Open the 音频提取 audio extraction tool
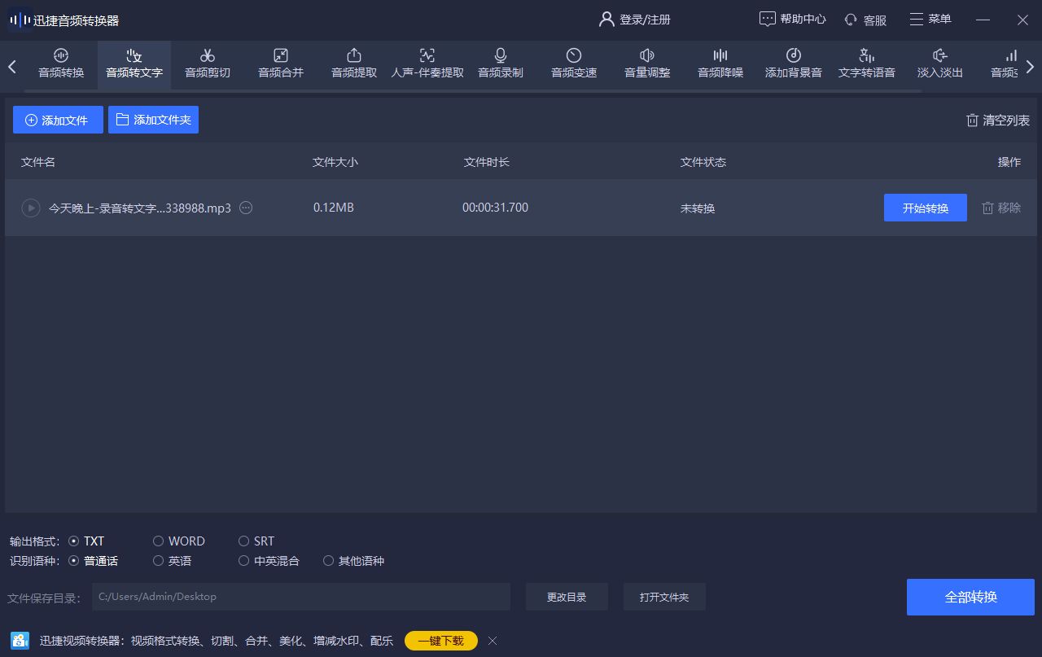 tap(354, 64)
